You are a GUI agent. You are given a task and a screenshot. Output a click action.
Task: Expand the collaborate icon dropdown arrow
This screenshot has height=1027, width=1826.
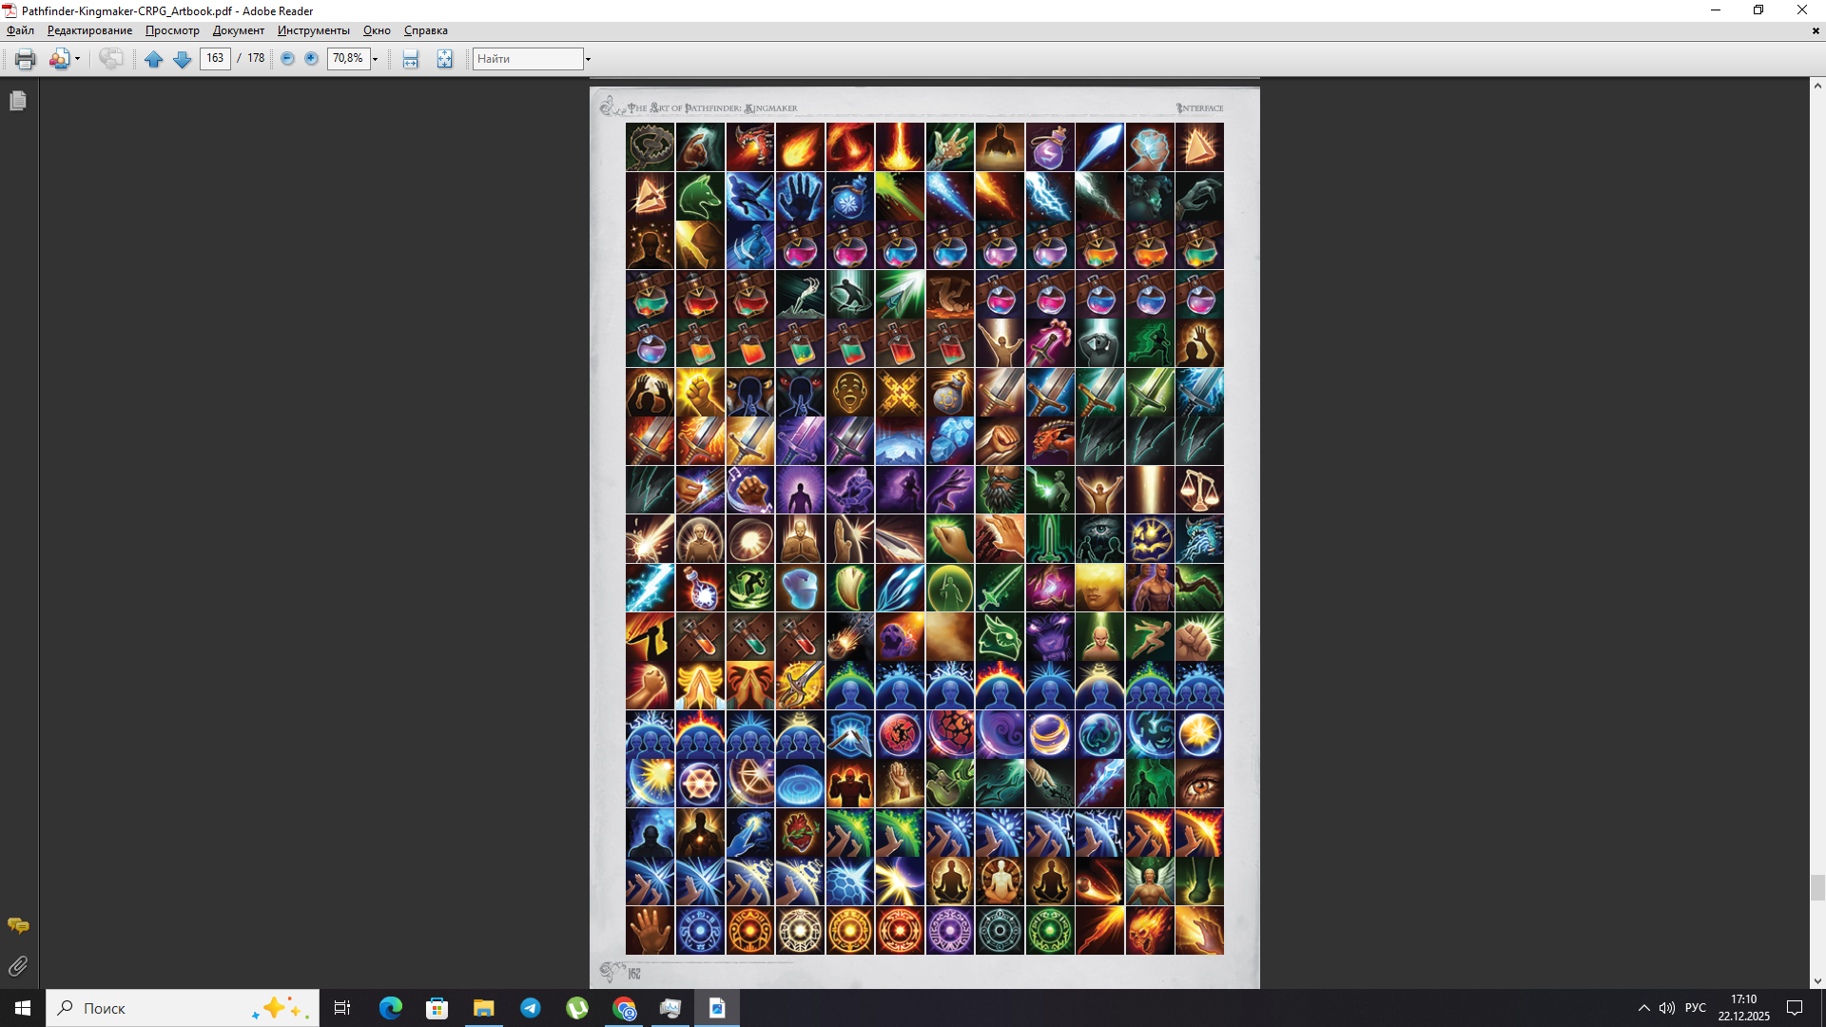77,59
